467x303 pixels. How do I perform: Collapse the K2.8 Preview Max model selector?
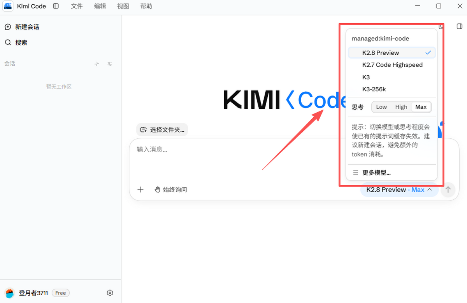pyautogui.click(x=399, y=190)
